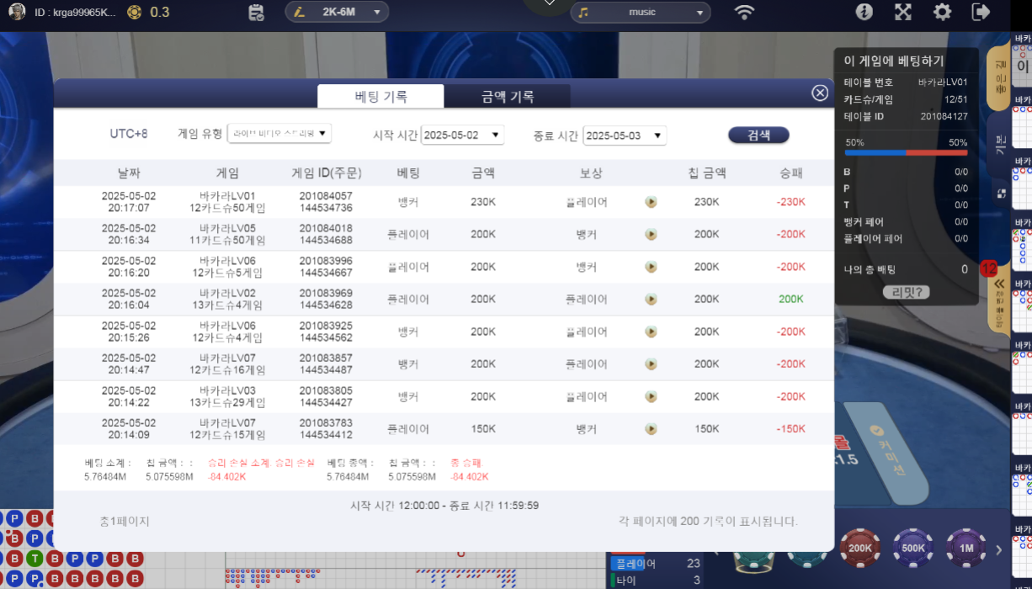Image resolution: width=1032 pixels, height=589 pixels.
Task: Click the 리밋? limit button
Action: coord(906,292)
